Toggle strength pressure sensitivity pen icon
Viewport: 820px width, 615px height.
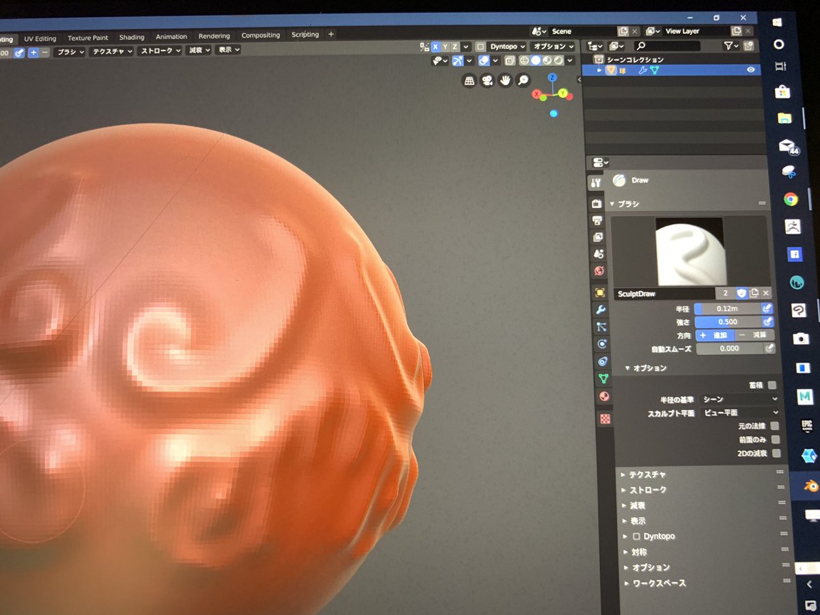tap(767, 321)
